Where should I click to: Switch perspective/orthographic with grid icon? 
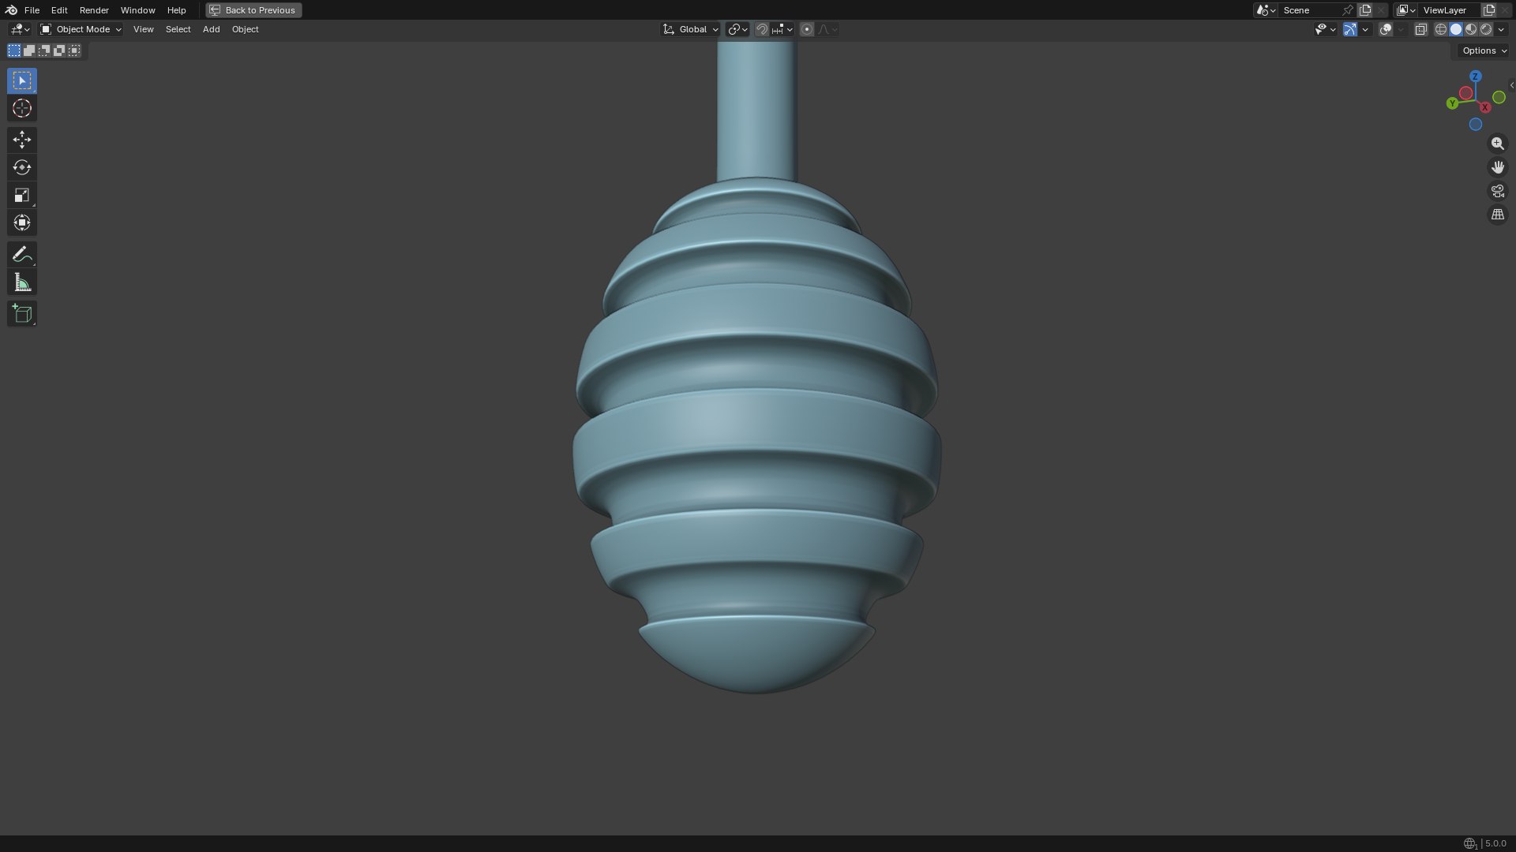tap(1497, 215)
